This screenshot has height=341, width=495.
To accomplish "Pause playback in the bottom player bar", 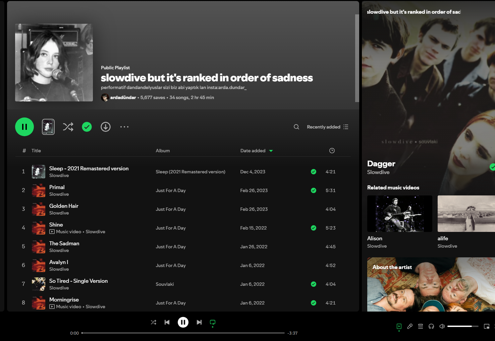I will (183, 322).
